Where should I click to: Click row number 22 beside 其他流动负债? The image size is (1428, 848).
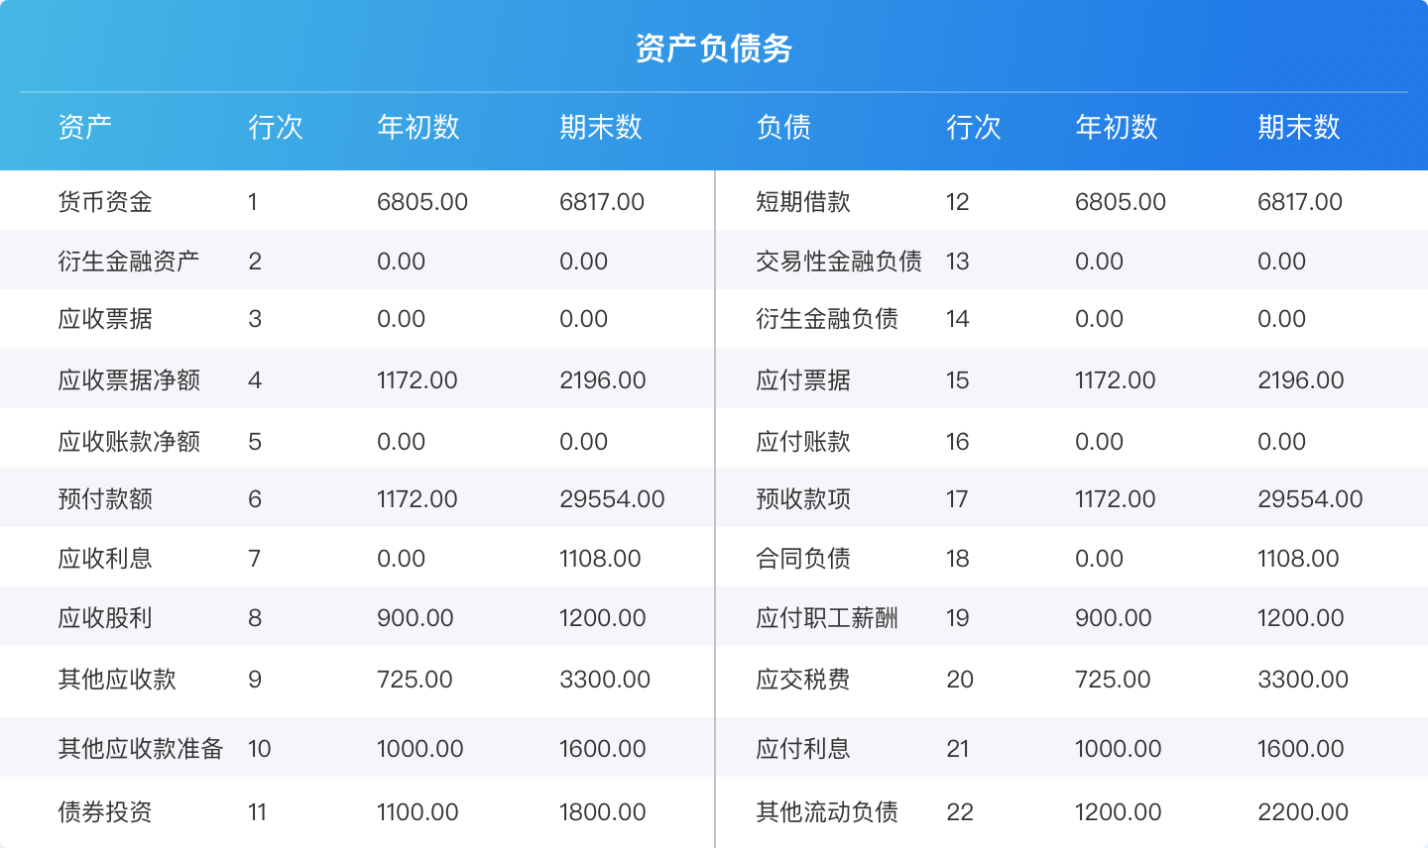coord(959,812)
